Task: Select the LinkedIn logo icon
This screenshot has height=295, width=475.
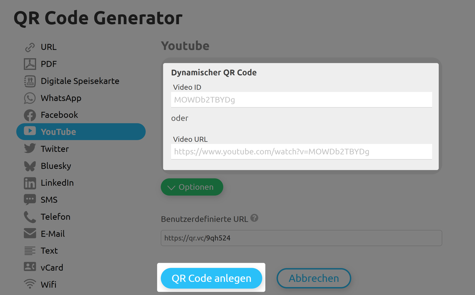Action: [30, 183]
